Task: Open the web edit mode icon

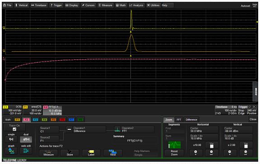Action: tap(26, 151)
